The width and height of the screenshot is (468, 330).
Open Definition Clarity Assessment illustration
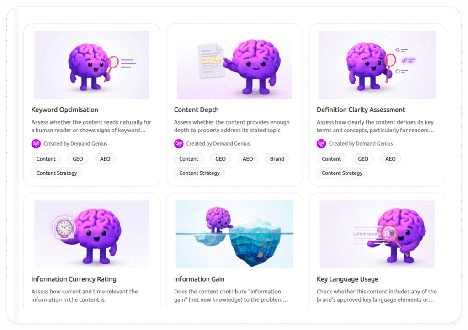pos(377,65)
